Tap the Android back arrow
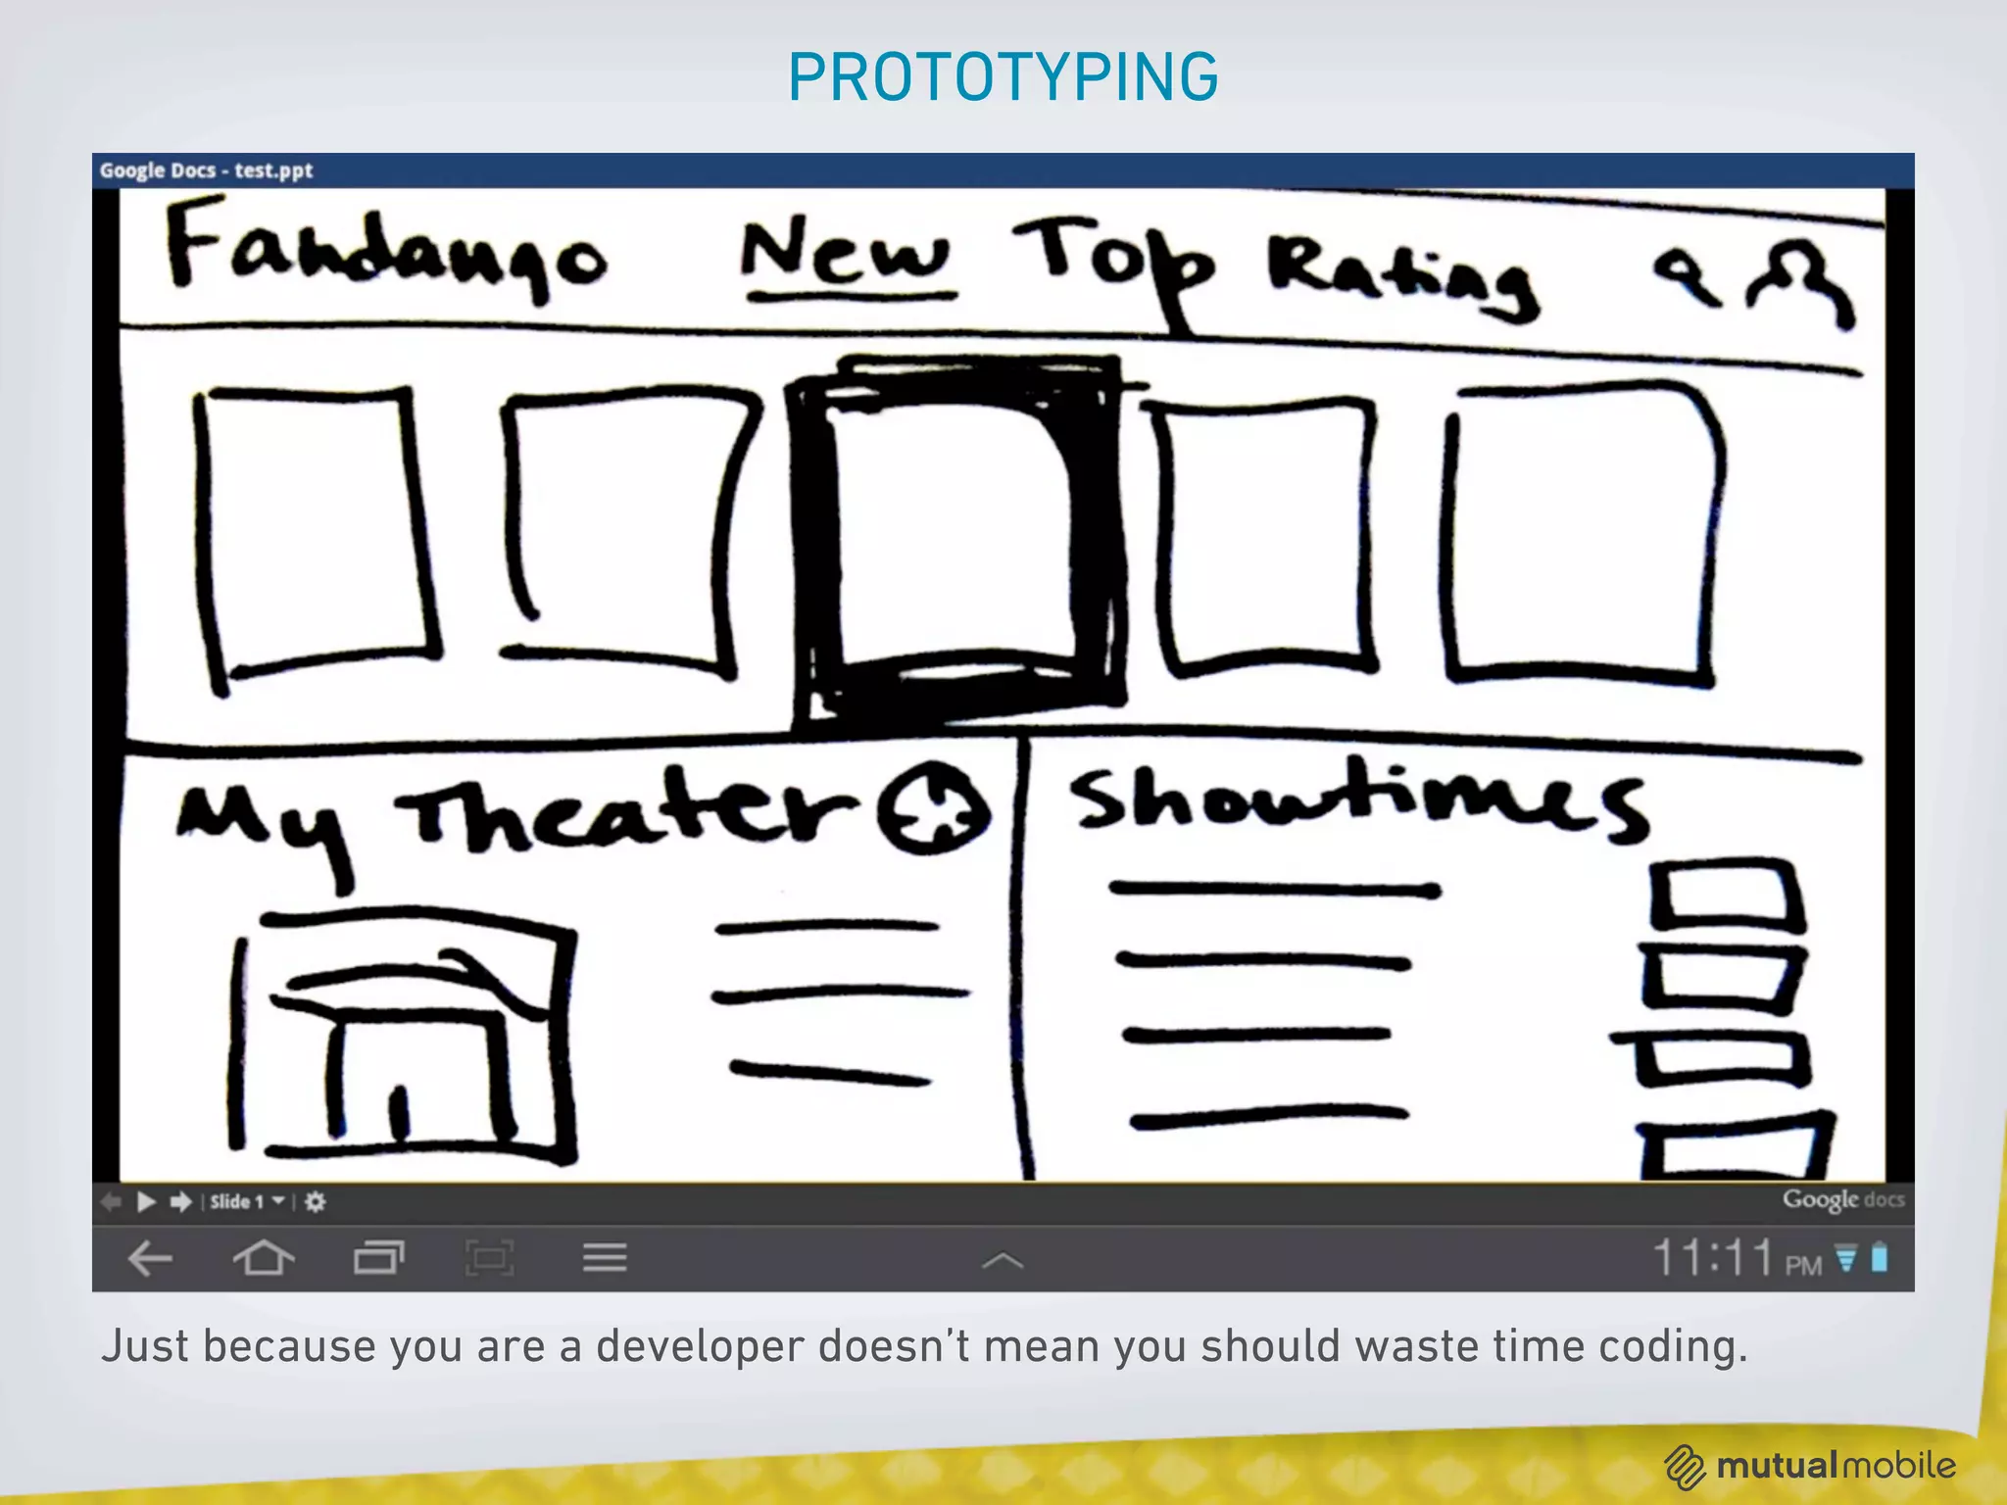This screenshot has height=1505, width=2007. click(150, 1258)
